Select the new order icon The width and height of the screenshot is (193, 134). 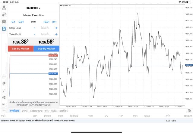point(4,29)
